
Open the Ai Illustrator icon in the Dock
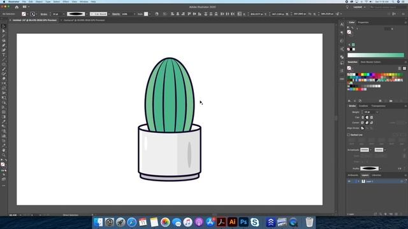232,222
